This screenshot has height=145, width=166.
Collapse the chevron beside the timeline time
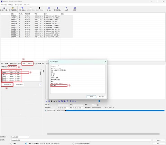click(46, 110)
